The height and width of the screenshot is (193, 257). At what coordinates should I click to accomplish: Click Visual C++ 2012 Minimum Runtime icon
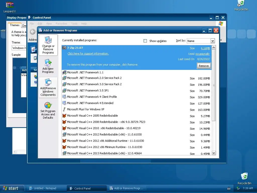pos(64,147)
